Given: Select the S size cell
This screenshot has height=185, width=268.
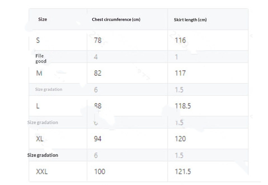Looking at the screenshot, I should click(x=38, y=40).
